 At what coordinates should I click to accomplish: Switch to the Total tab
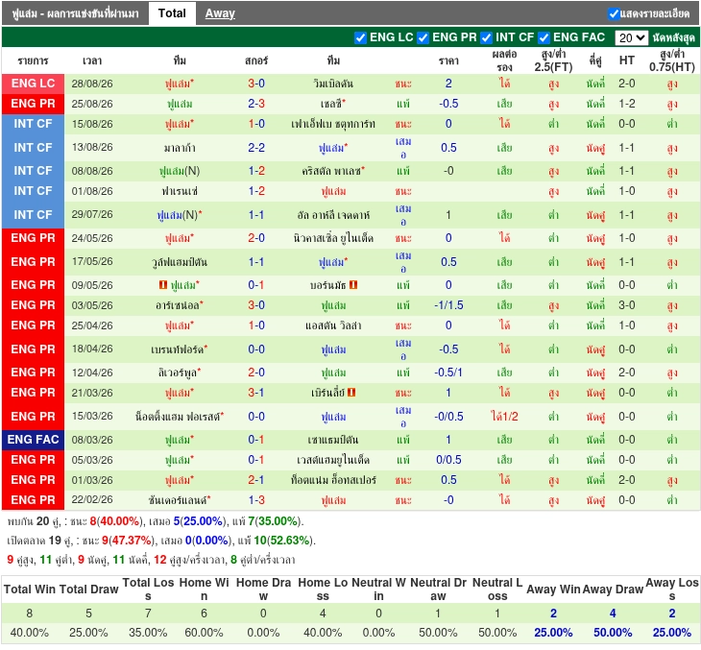[x=172, y=13]
